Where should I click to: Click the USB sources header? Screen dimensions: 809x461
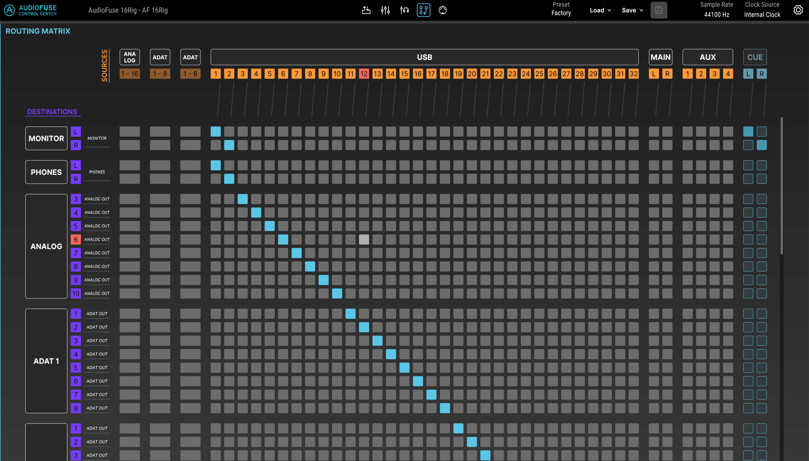click(x=425, y=57)
